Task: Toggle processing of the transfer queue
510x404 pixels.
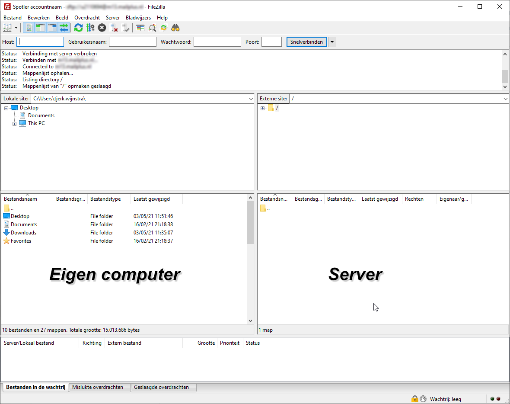Action: tap(90, 27)
